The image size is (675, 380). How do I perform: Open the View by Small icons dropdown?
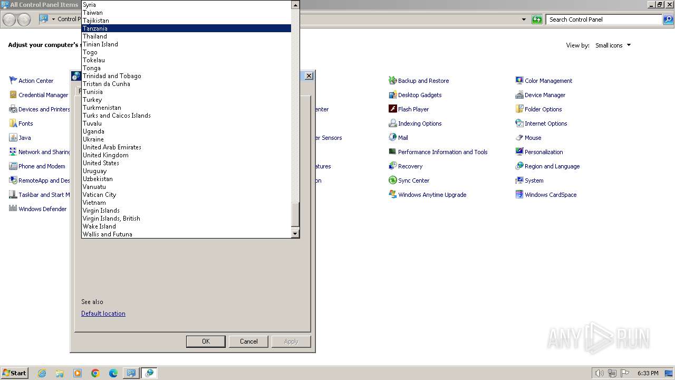pos(613,45)
